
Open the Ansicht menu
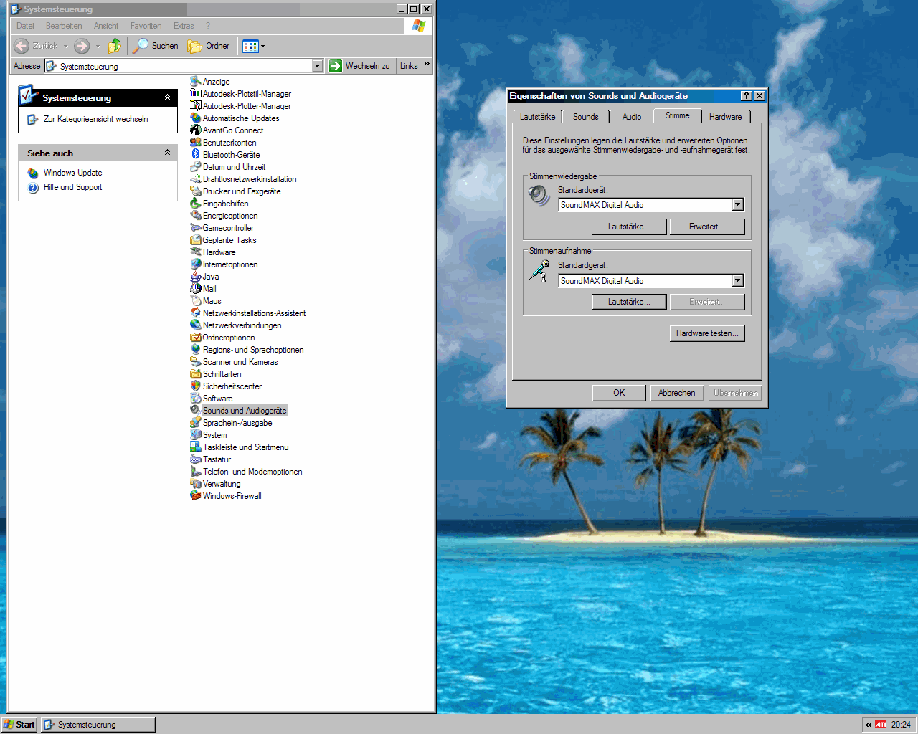tap(106, 26)
